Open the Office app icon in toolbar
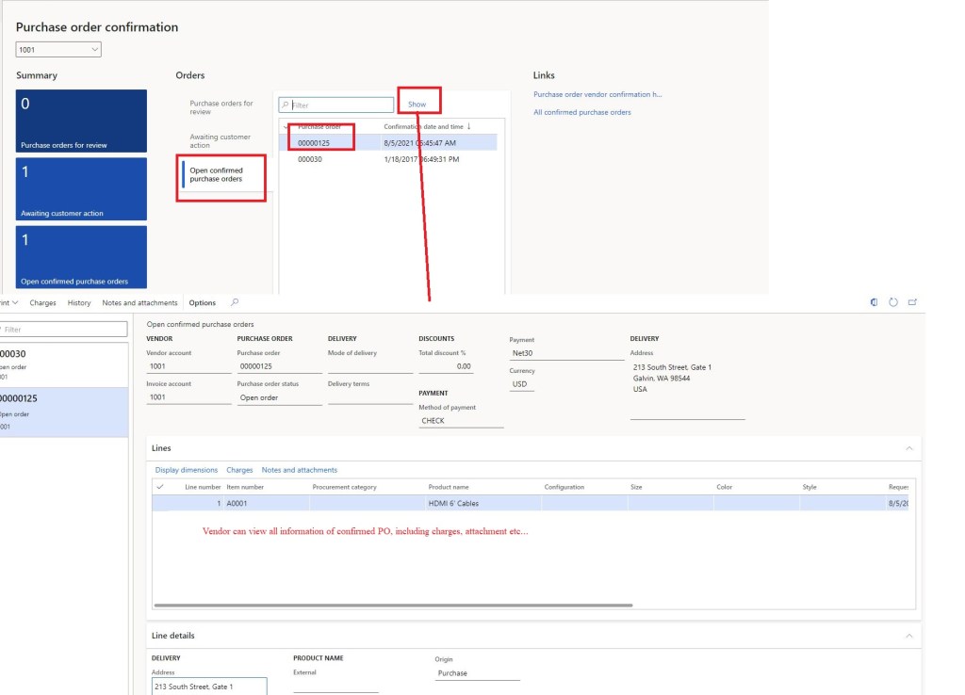 point(875,303)
